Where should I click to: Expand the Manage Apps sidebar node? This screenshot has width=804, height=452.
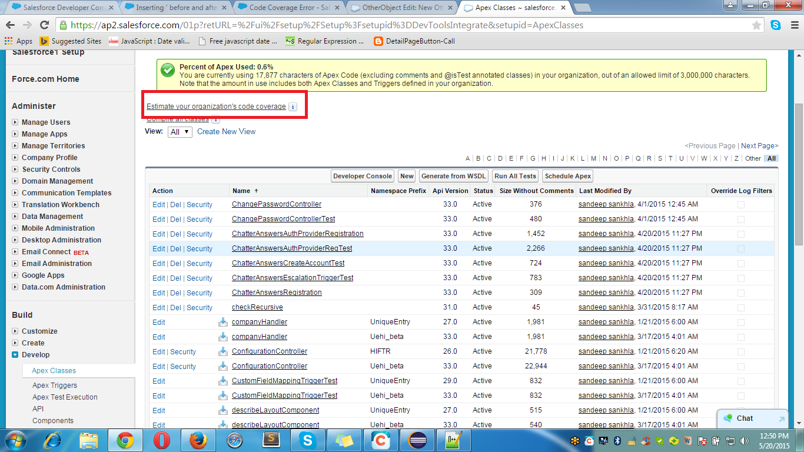point(15,134)
